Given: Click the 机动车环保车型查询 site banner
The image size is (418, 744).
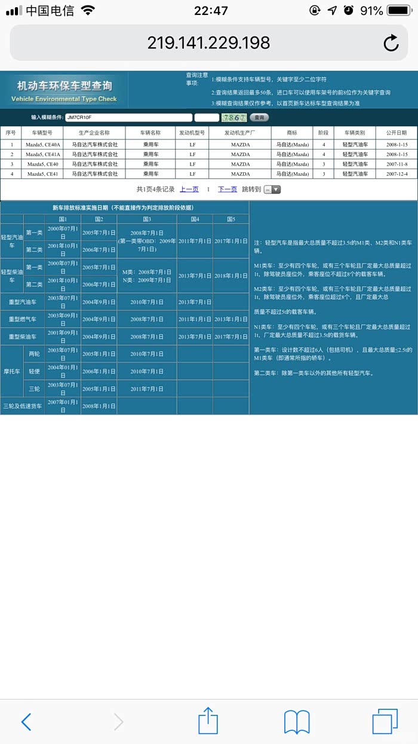Looking at the screenshot, I should tap(64, 90).
